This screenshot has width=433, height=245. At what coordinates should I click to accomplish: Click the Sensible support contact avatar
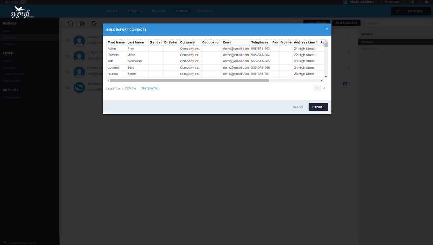[79, 87]
